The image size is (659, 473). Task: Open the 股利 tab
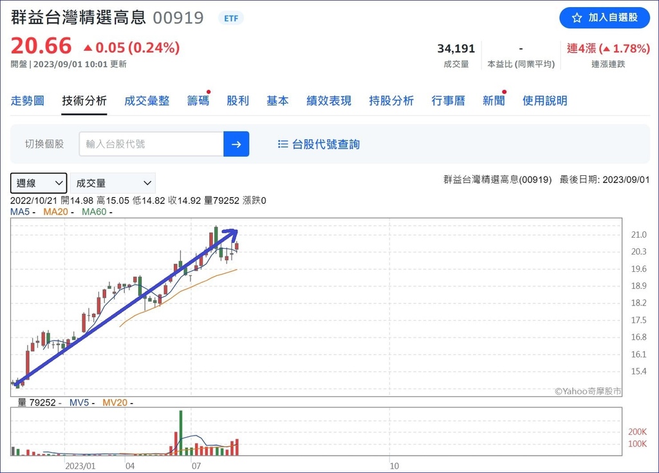coord(238,101)
